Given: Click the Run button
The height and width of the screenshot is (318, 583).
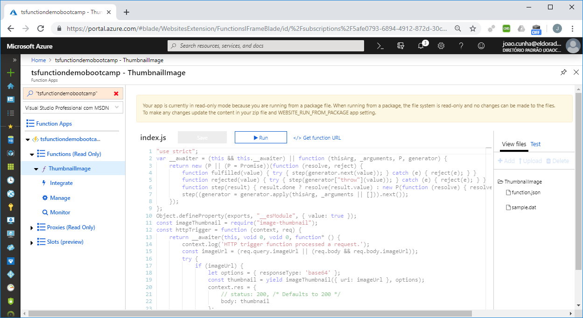Looking at the screenshot, I should 260,137.
